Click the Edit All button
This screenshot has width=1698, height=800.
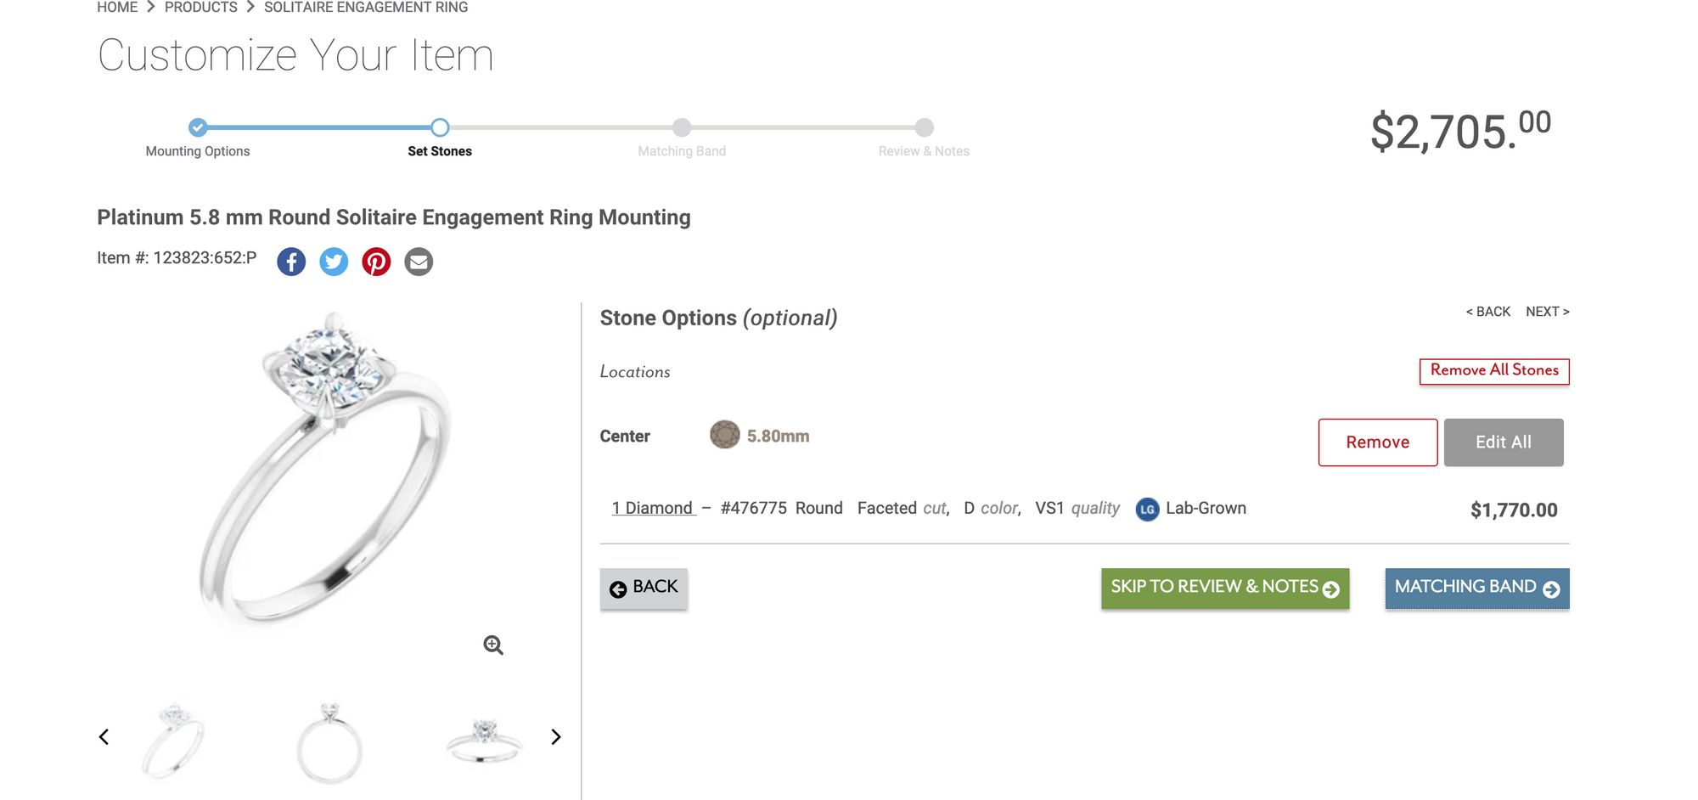[x=1504, y=442]
